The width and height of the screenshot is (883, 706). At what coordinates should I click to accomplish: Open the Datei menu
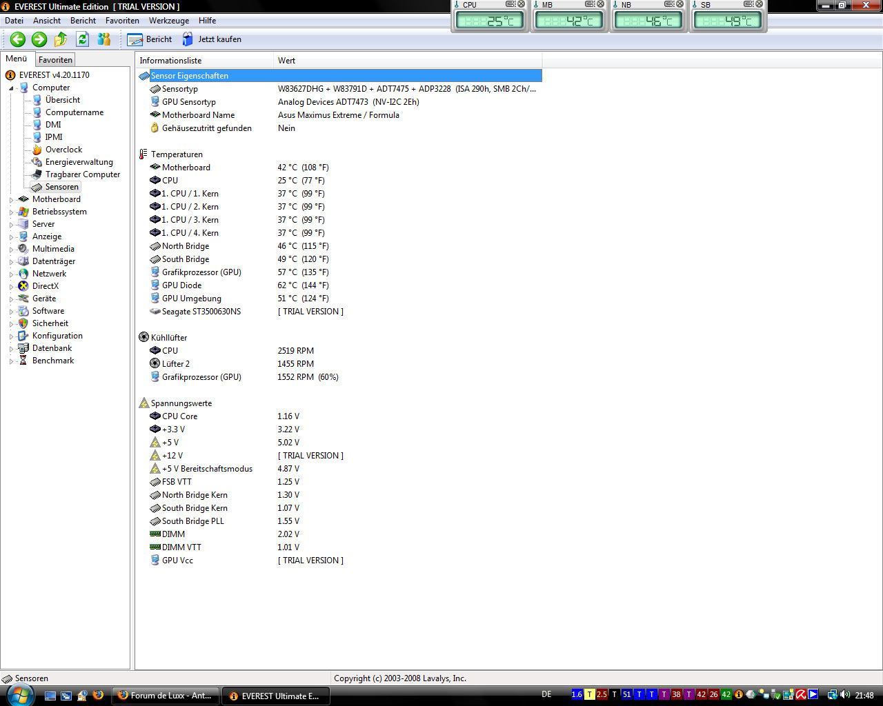click(x=14, y=21)
